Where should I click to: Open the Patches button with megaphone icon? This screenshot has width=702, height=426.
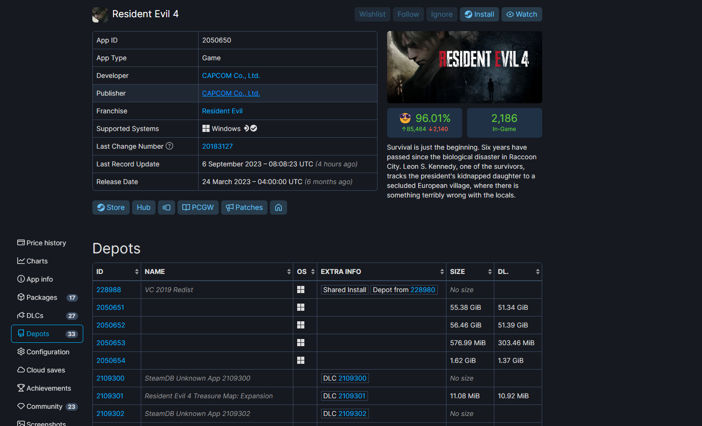tap(244, 208)
